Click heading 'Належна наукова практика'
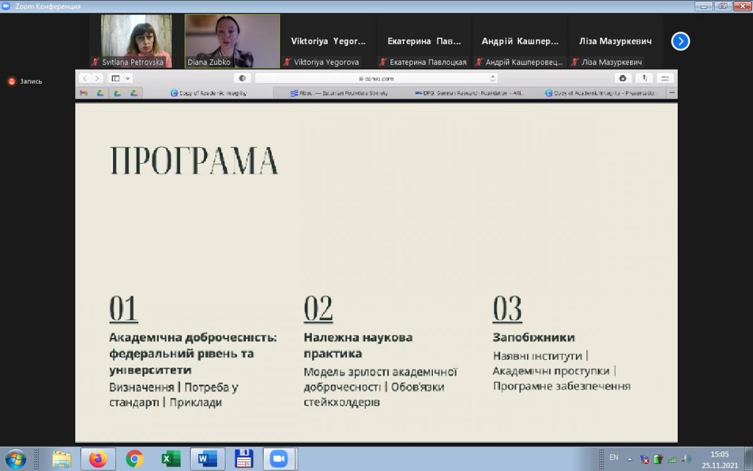This screenshot has height=471, width=753. coord(358,345)
